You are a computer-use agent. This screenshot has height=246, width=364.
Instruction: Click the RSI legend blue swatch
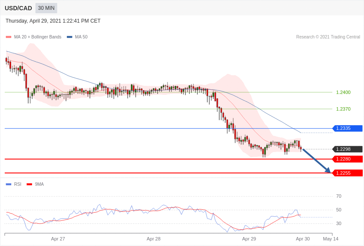[x=9, y=184]
